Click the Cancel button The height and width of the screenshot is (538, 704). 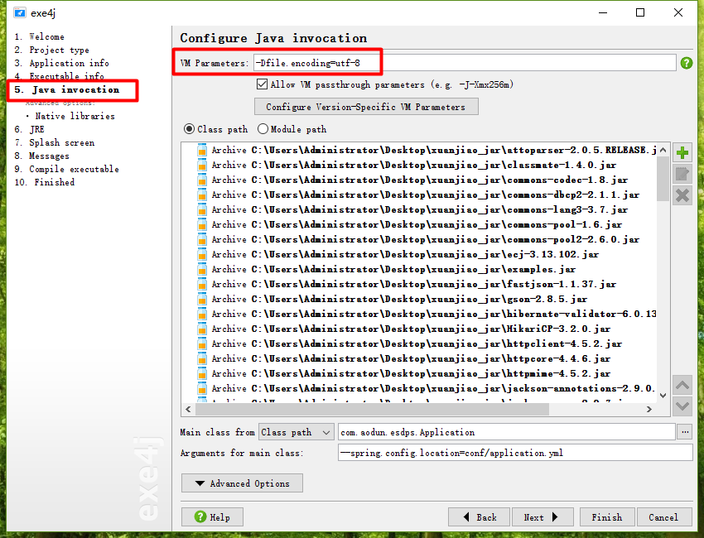(x=663, y=517)
